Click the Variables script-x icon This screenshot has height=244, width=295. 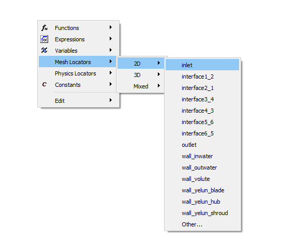tap(45, 50)
